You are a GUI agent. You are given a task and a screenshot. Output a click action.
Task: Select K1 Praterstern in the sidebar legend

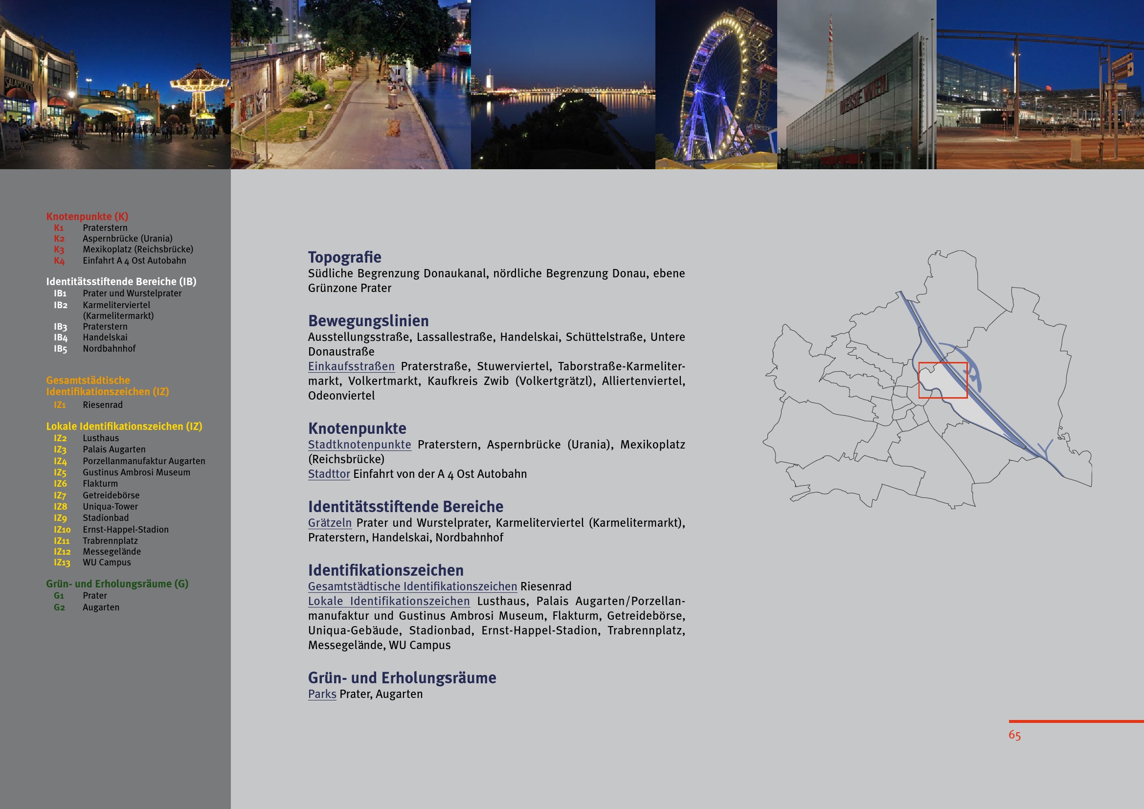coord(105,227)
